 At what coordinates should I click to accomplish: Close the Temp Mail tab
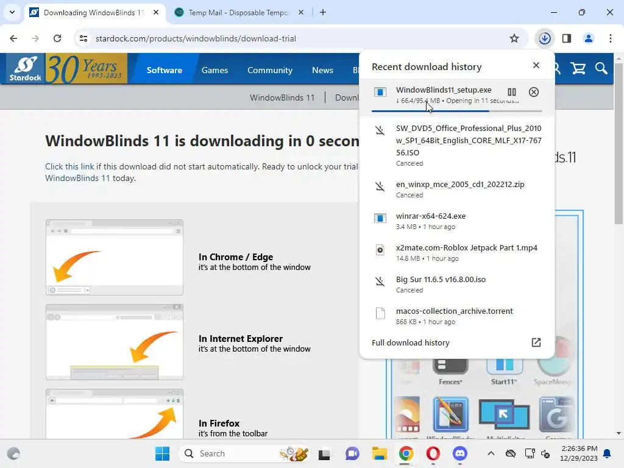tap(301, 12)
